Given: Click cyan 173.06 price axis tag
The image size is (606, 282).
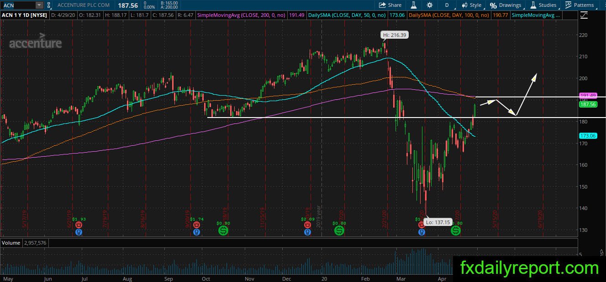Looking at the screenshot, I should click(x=588, y=136).
